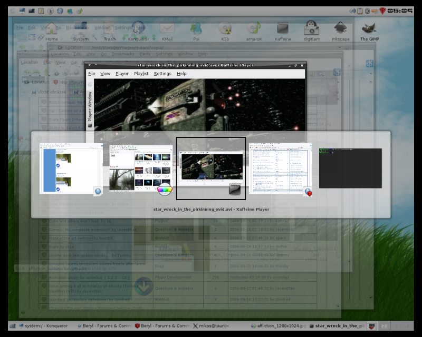Viewport: 422px width, 337px height.
Task: Select the image gallery thumbnail in switcher
Action: [141, 168]
